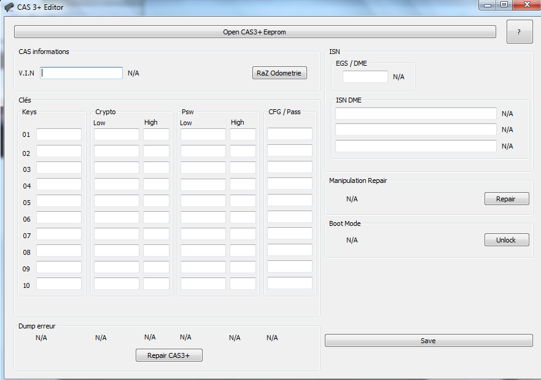Click the Crypto Low field in row 01
This screenshot has height=380, width=541.
coord(117,134)
